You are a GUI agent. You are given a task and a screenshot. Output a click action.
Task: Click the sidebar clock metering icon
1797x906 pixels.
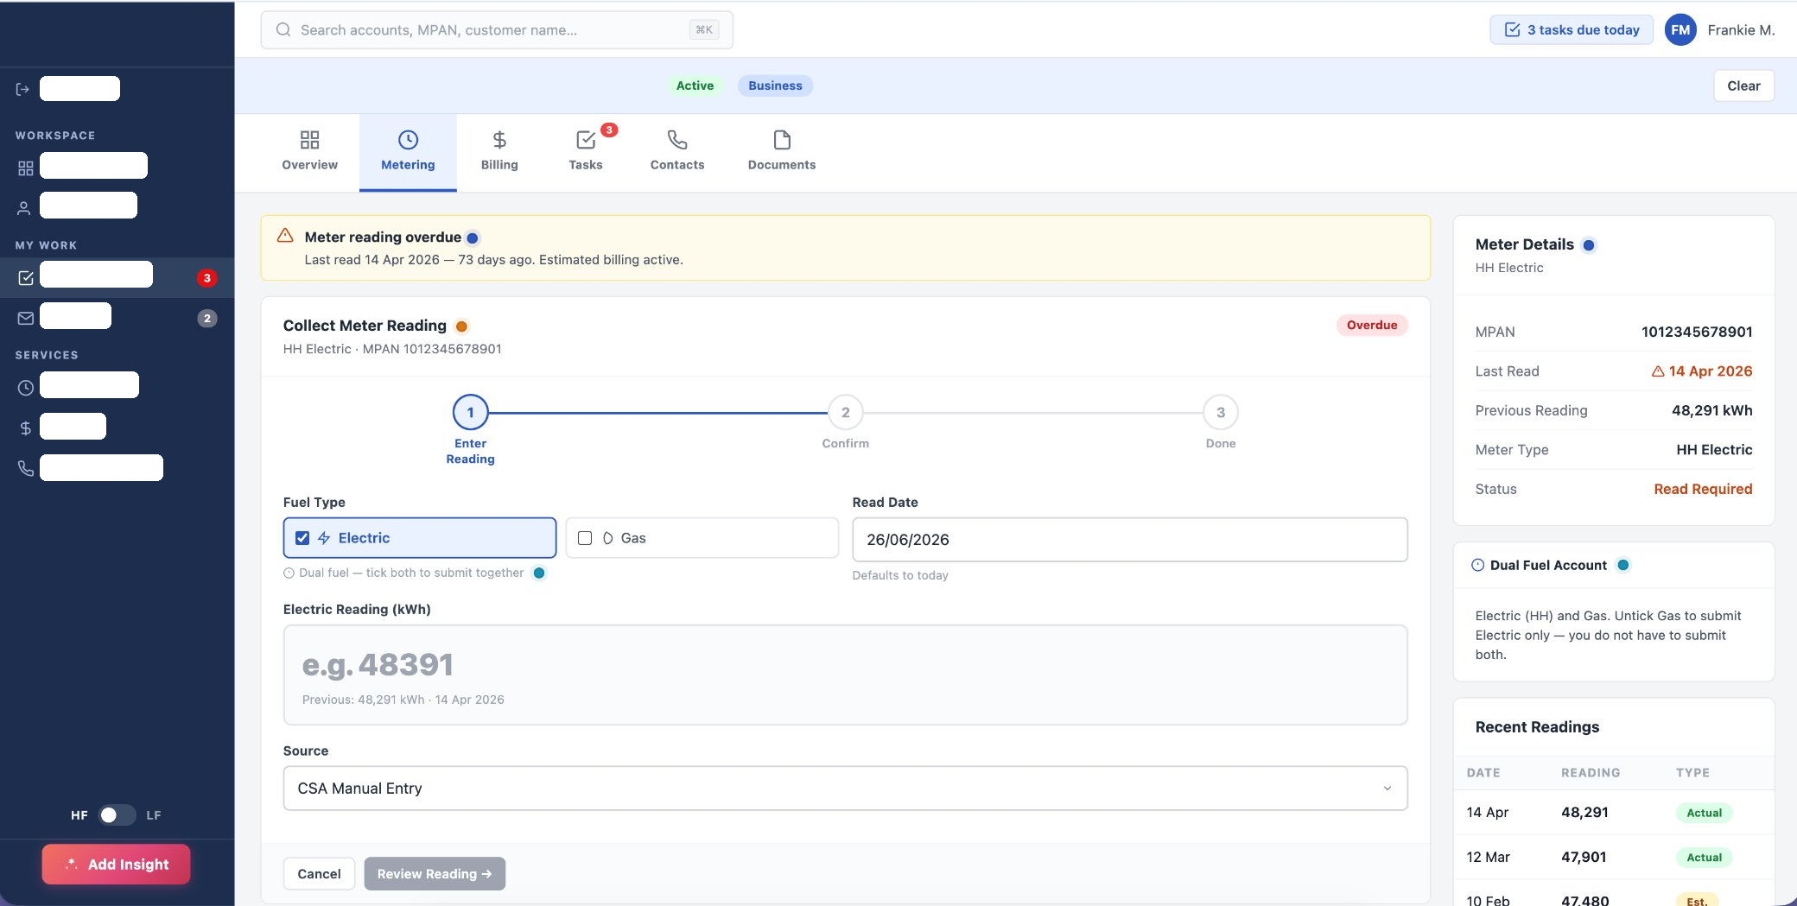pyautogui.click(x=26, y=388)
